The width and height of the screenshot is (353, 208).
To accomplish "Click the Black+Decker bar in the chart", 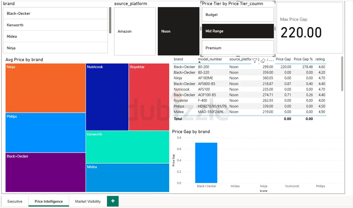I will [206, 163].
